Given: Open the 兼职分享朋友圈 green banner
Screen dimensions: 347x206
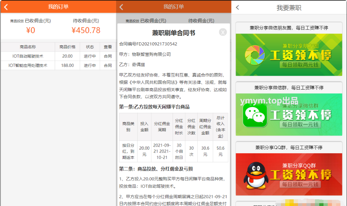Looking at the screenshot, I should click(x=289, y=55).
